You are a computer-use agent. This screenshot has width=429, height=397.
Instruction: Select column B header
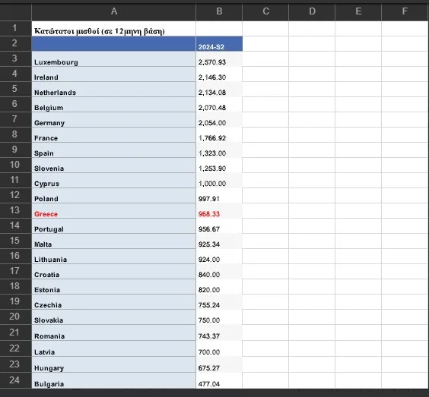point(219,11)
